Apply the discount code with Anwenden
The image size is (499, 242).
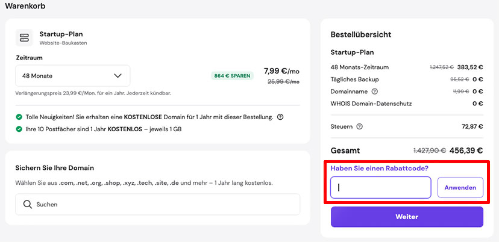(x=460, y=188)
